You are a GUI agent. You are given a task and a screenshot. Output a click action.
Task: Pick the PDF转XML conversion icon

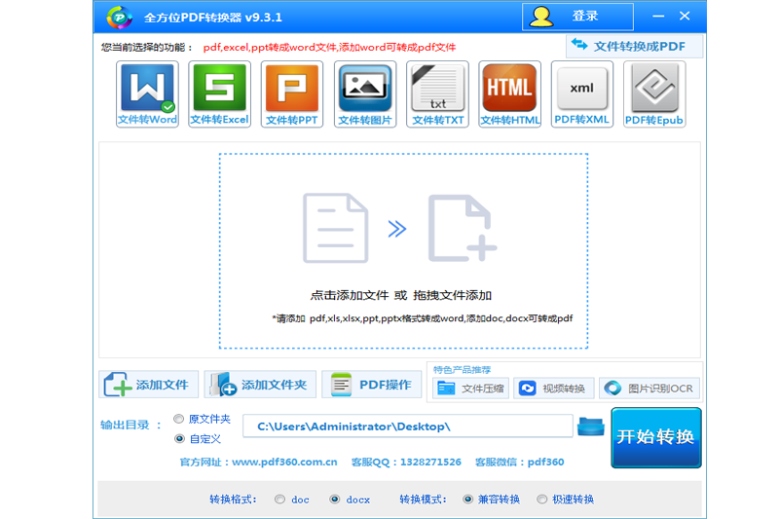click(582, 94)
